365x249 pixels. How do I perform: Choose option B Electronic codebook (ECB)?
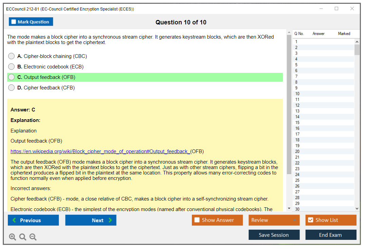(x=12, y=67)
